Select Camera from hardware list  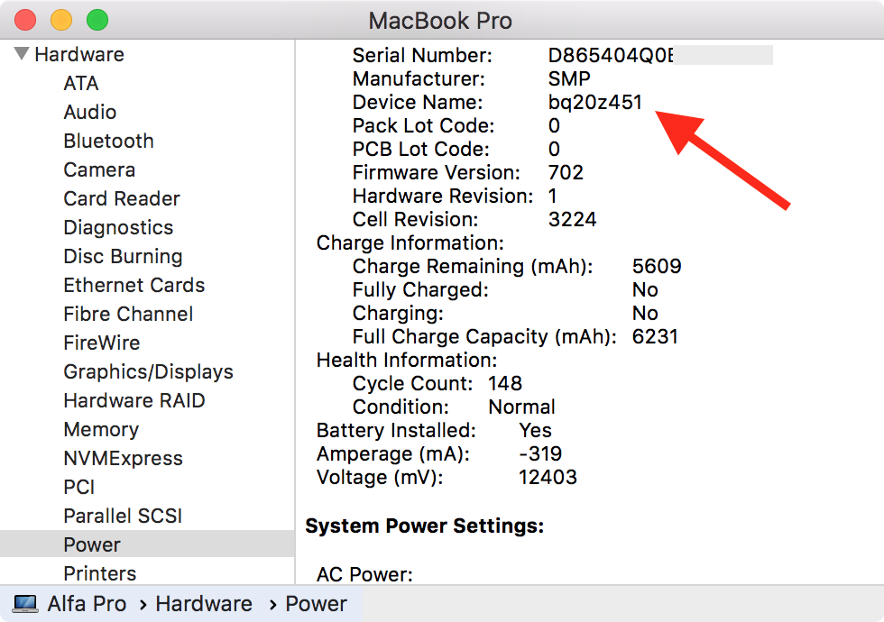click(x=99, y=169)
